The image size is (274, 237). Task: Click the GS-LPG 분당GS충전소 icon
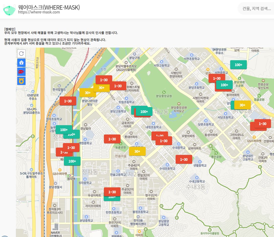(x=32, y=105)
